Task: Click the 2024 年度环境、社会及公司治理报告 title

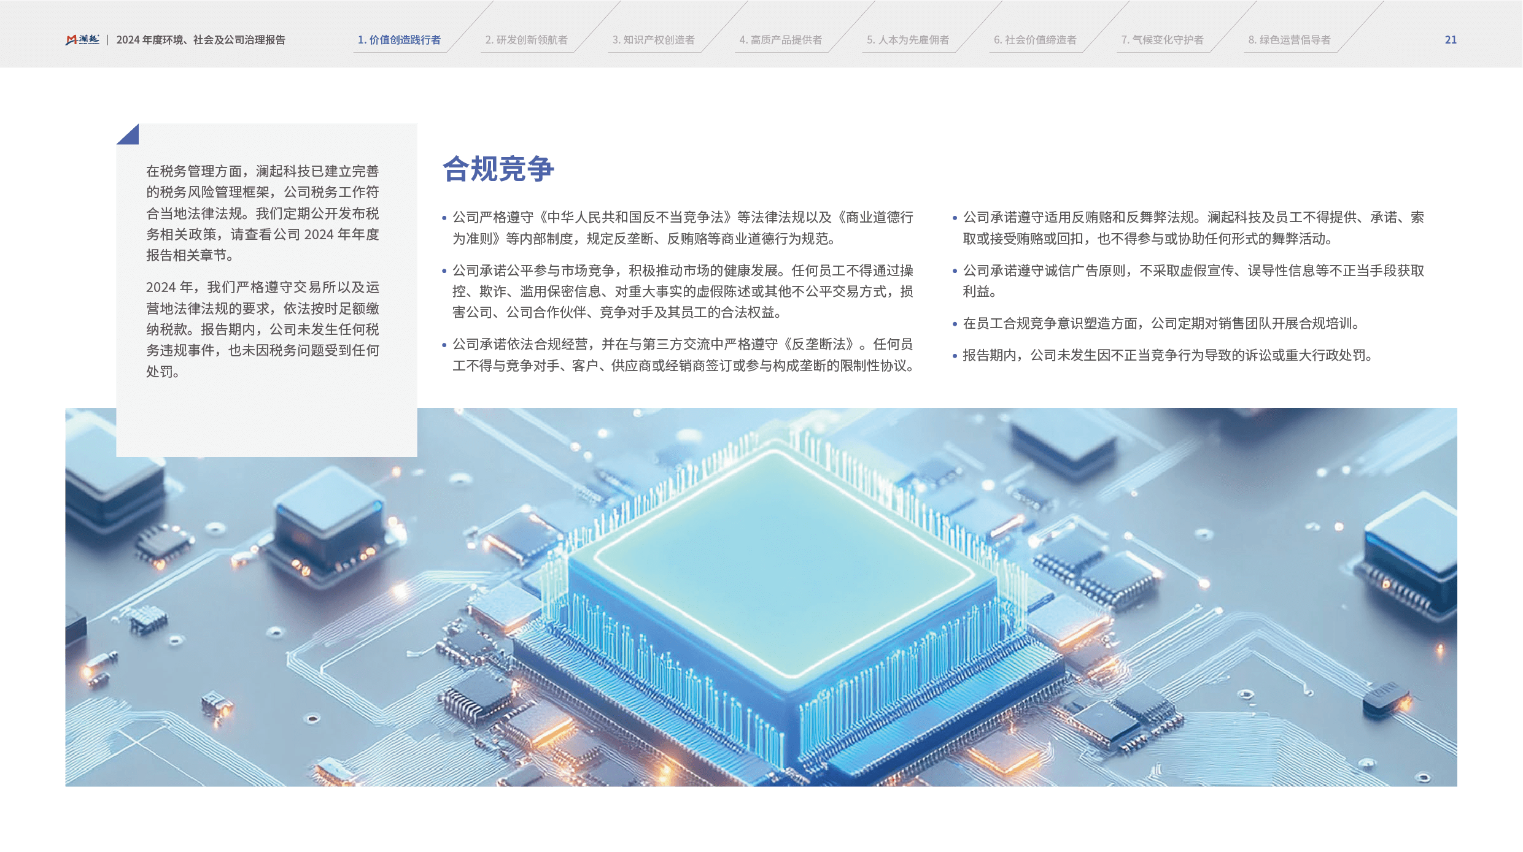Action: (x=201, y=40)
